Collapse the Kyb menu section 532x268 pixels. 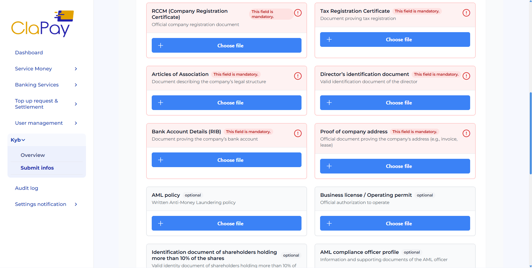pyautogui.click(x=18, y=140)
